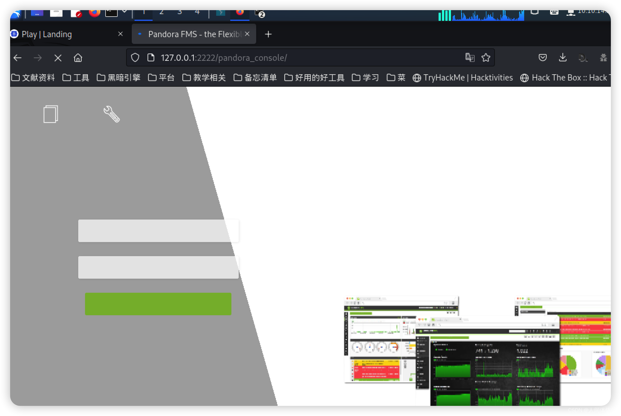
Task: Open the 教学相关 bookmark folder
Action: click(204, 77)
